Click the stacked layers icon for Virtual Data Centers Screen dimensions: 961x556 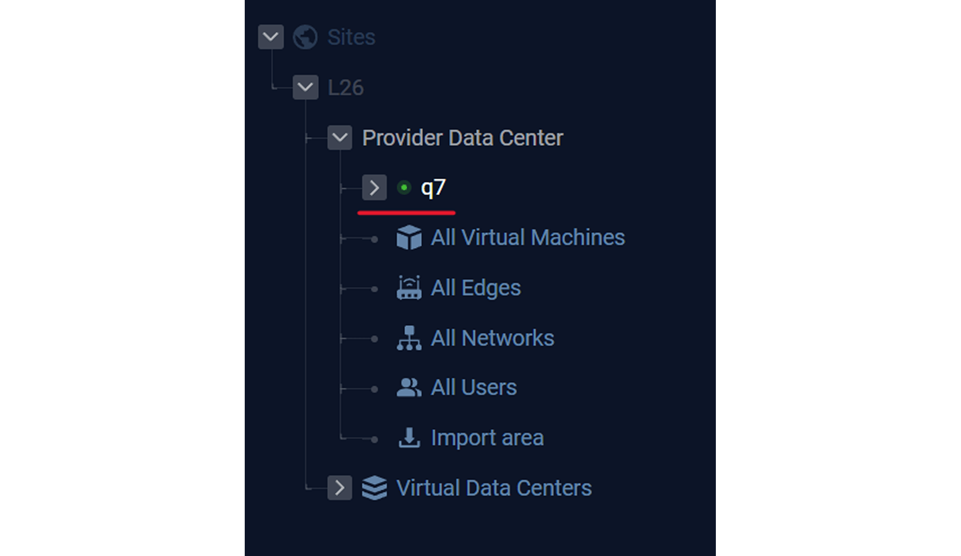(374, 488)
